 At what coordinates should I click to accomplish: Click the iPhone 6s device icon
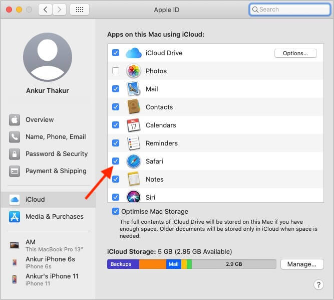[15, 262]
